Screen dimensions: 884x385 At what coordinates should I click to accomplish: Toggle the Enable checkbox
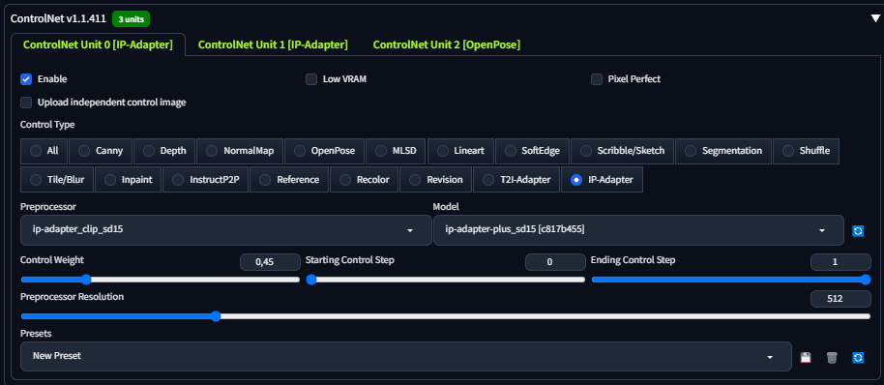26,79
